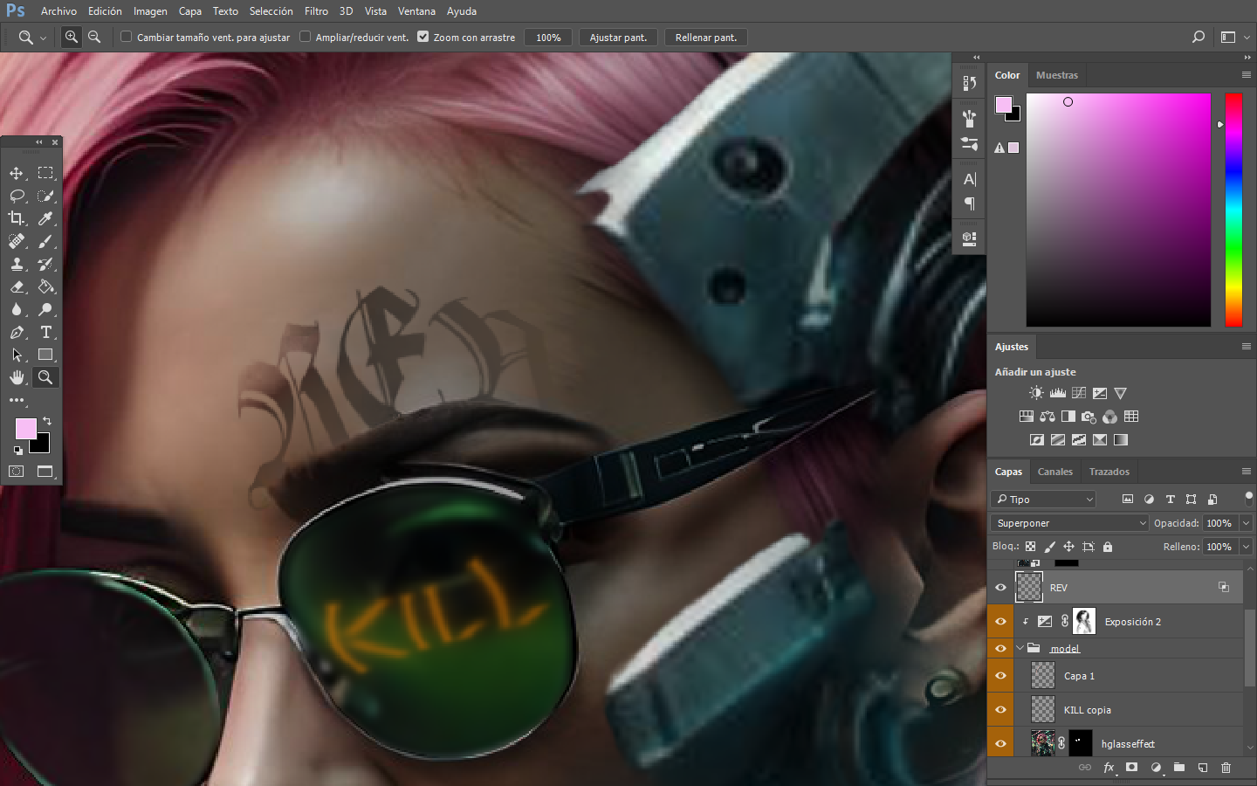Add a Brightness/Contrast adjustment

click(x=1036, y=393)
